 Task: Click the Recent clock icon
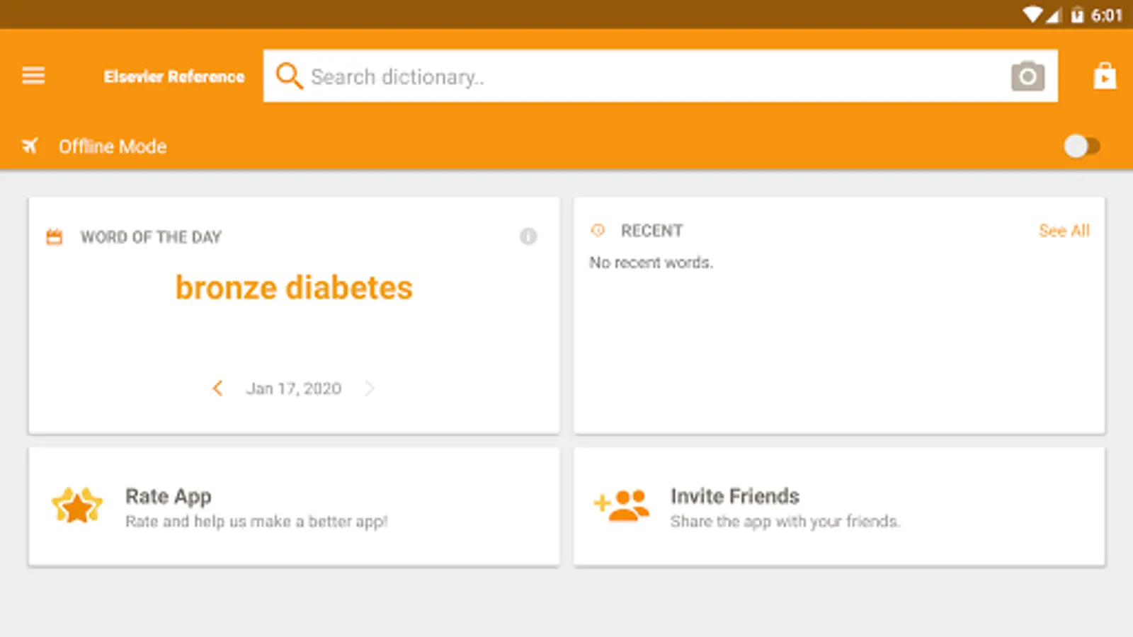click(598, 230)
